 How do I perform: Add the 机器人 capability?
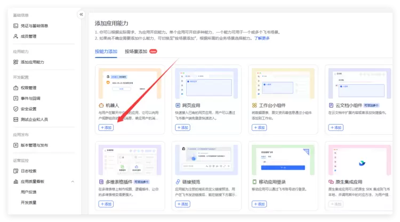click(106, 128)
